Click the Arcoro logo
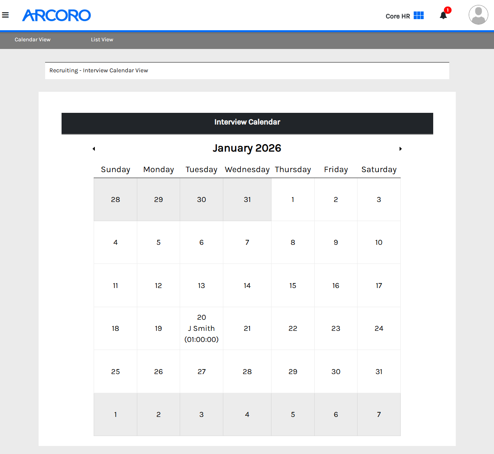 [56, 15]
